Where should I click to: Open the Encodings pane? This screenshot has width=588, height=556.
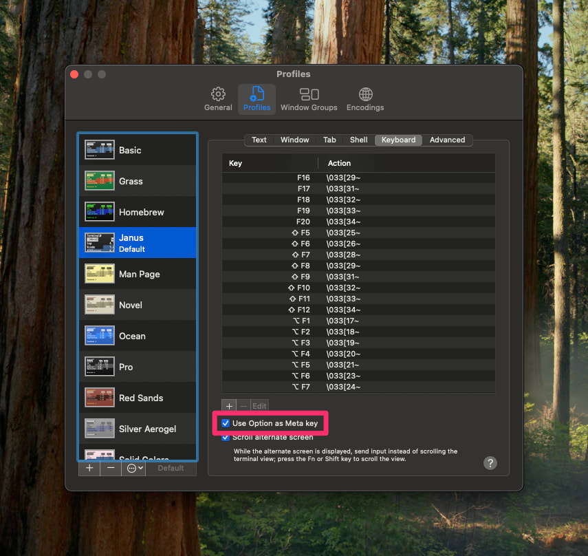pyautogui.click(x=365, y=99)
